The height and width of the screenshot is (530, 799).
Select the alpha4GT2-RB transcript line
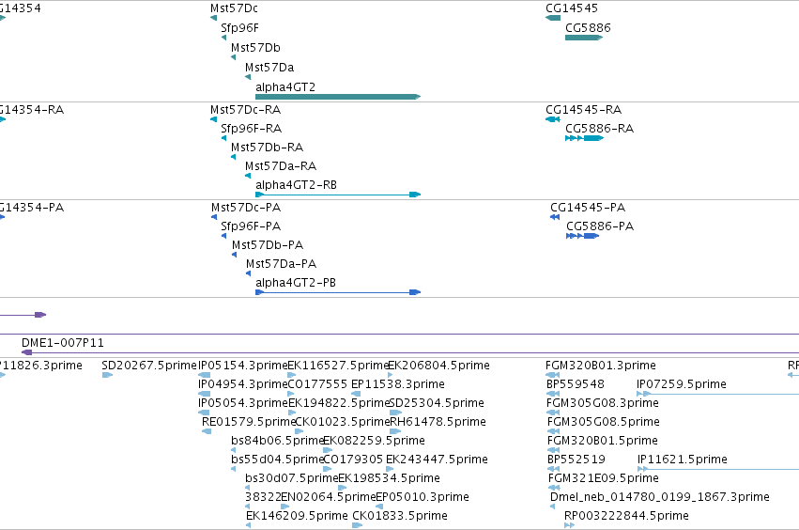(x=338, y=195)
